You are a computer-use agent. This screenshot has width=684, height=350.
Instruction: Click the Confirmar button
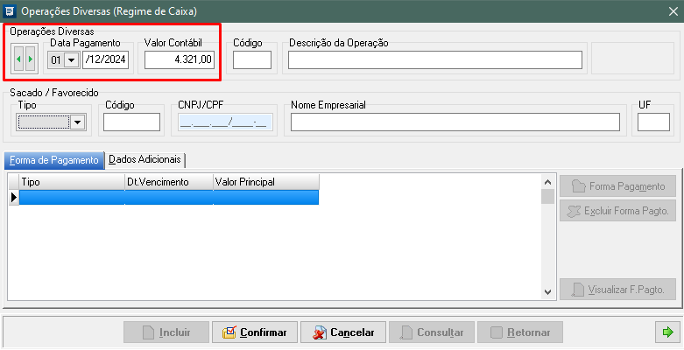(254, 332)
